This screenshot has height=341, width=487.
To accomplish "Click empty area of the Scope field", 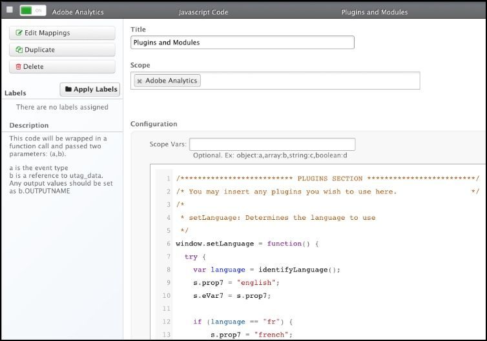I will point(310,81).
